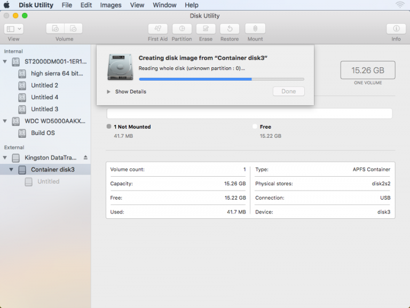Run First Aid from the toolbar

pyautogui.click(x=157, y=28)
